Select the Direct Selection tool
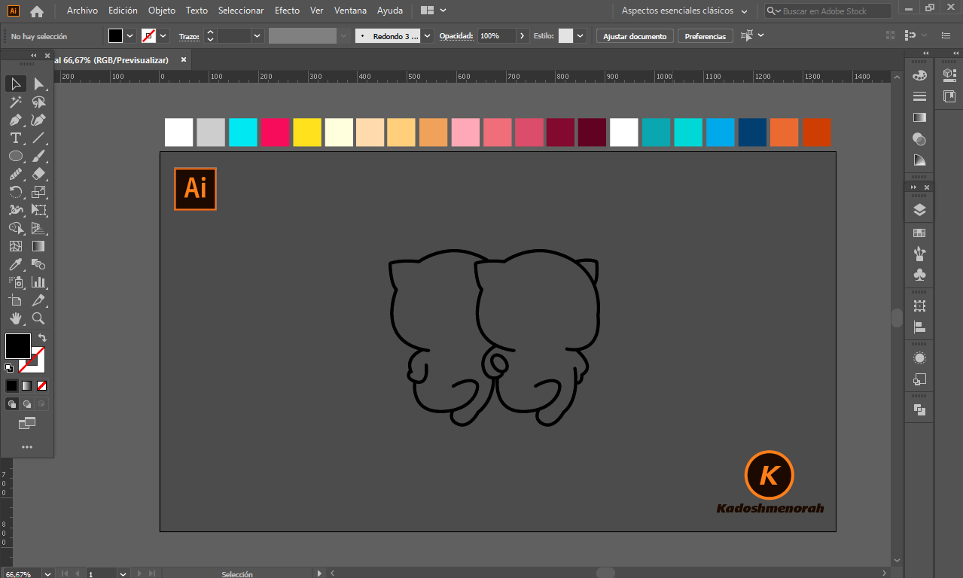Viewport: 963px width, 578px height. [38, 84]
